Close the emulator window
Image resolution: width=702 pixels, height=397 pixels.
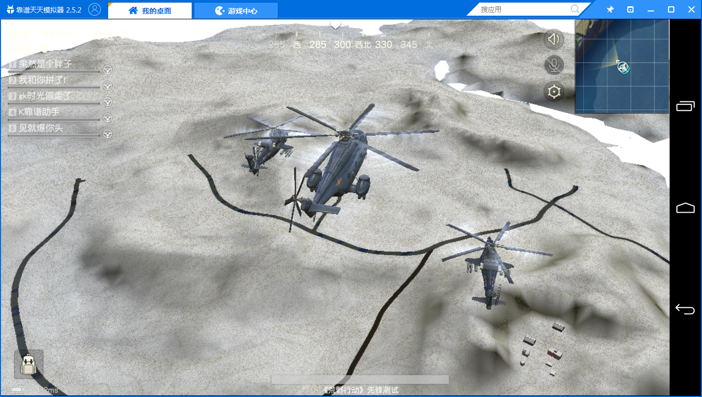691,9
